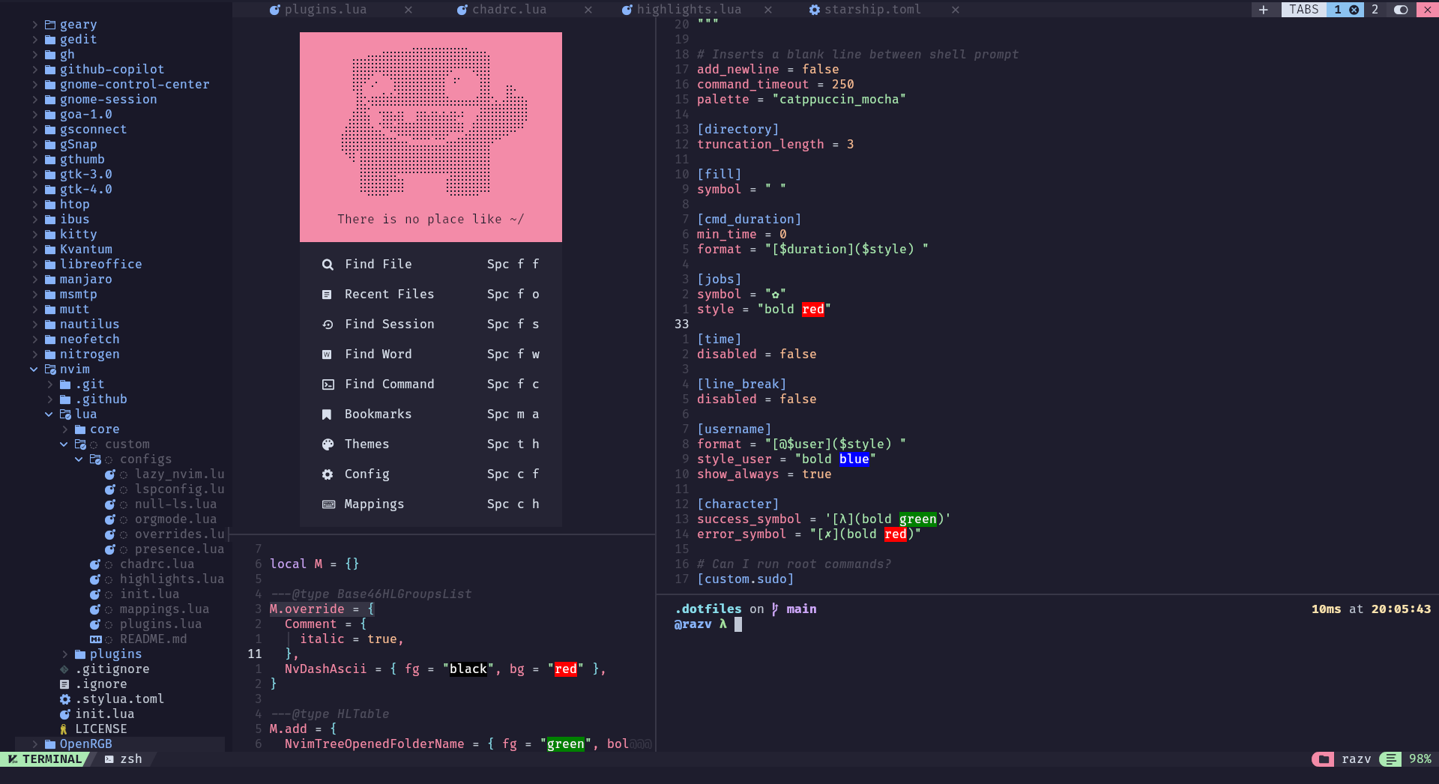The height and width of the screenshot is (784, 1439).
Task: Click the .gitignore git icon
Action: 64,669
